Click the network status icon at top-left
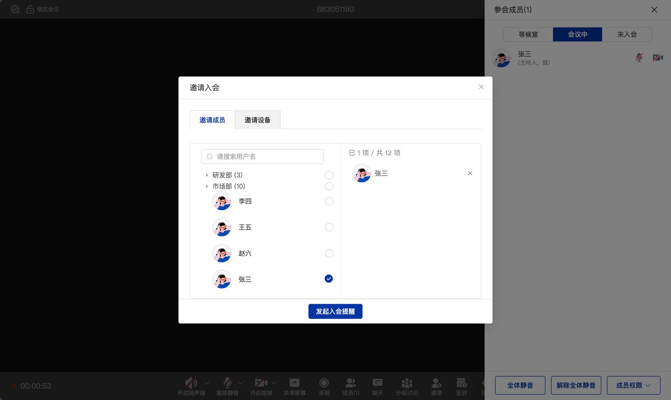 [15, 9]
